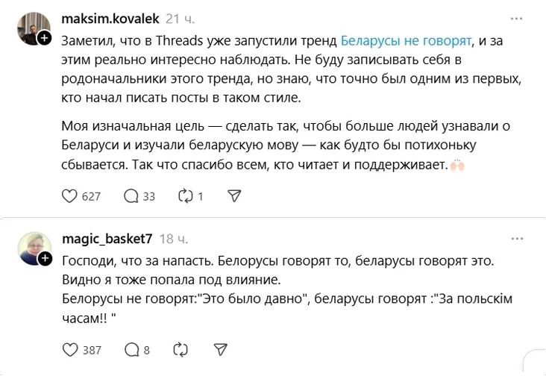Follow maksim.kovalek using the avatar plus badge
The image size is (546, 376).
[45, 37]
